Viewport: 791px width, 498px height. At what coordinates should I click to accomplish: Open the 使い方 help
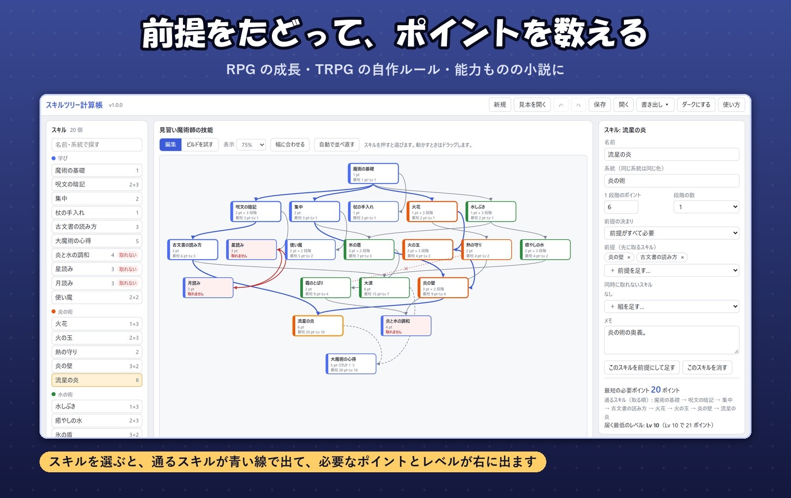(731, 105)
